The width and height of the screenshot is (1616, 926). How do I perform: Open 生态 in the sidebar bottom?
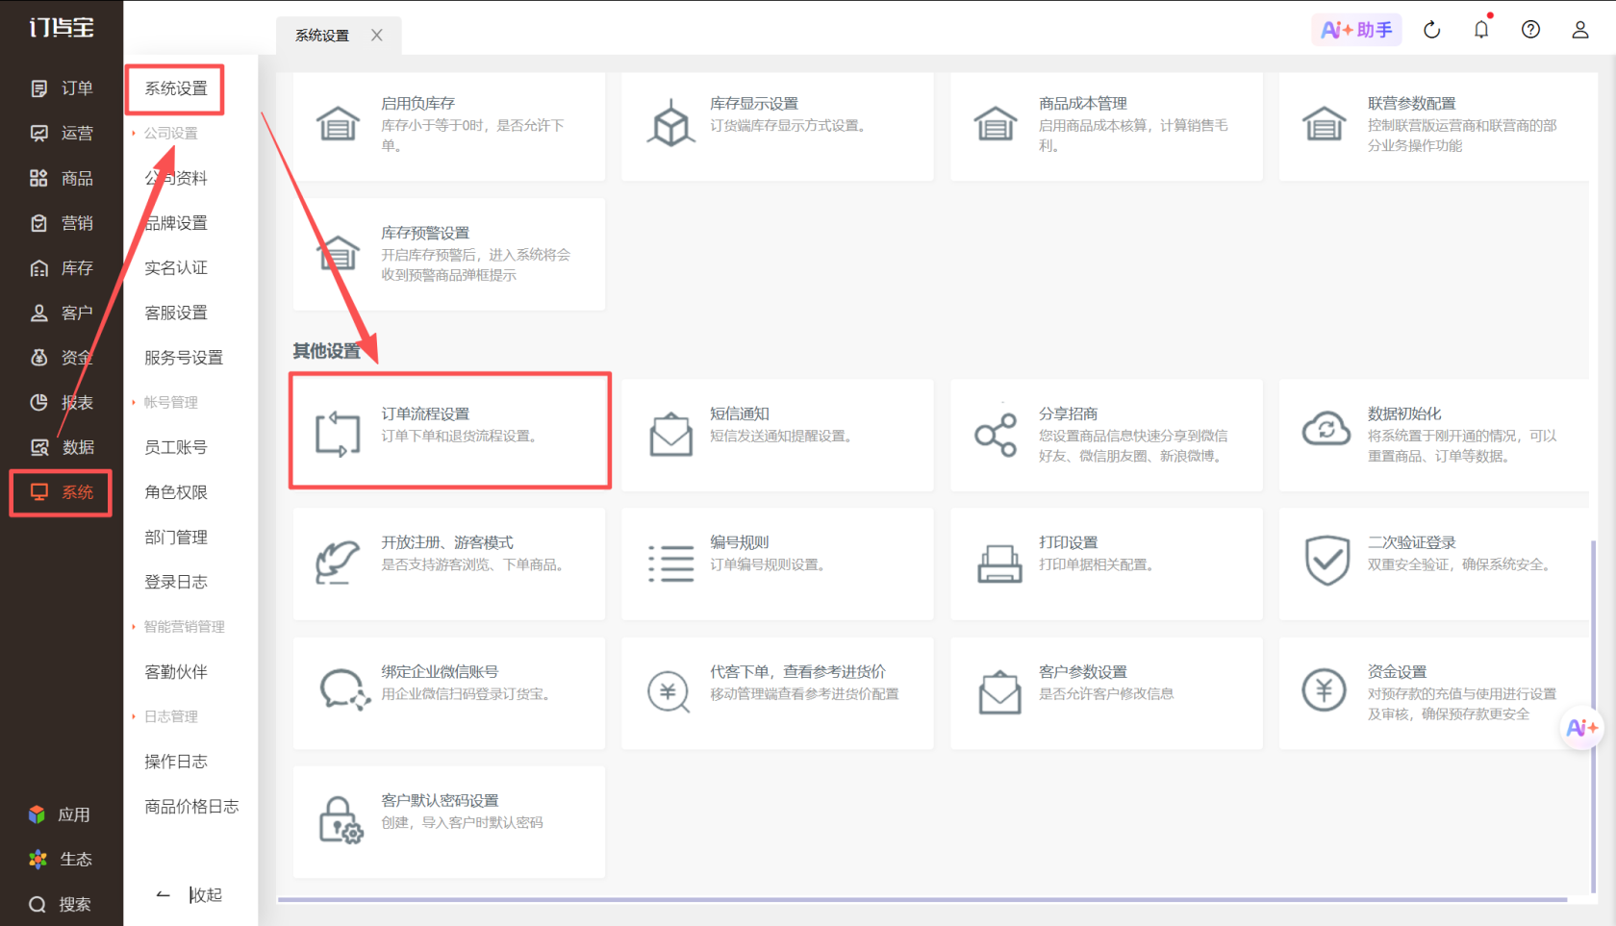pyautogui.click(x=60, y=860)
